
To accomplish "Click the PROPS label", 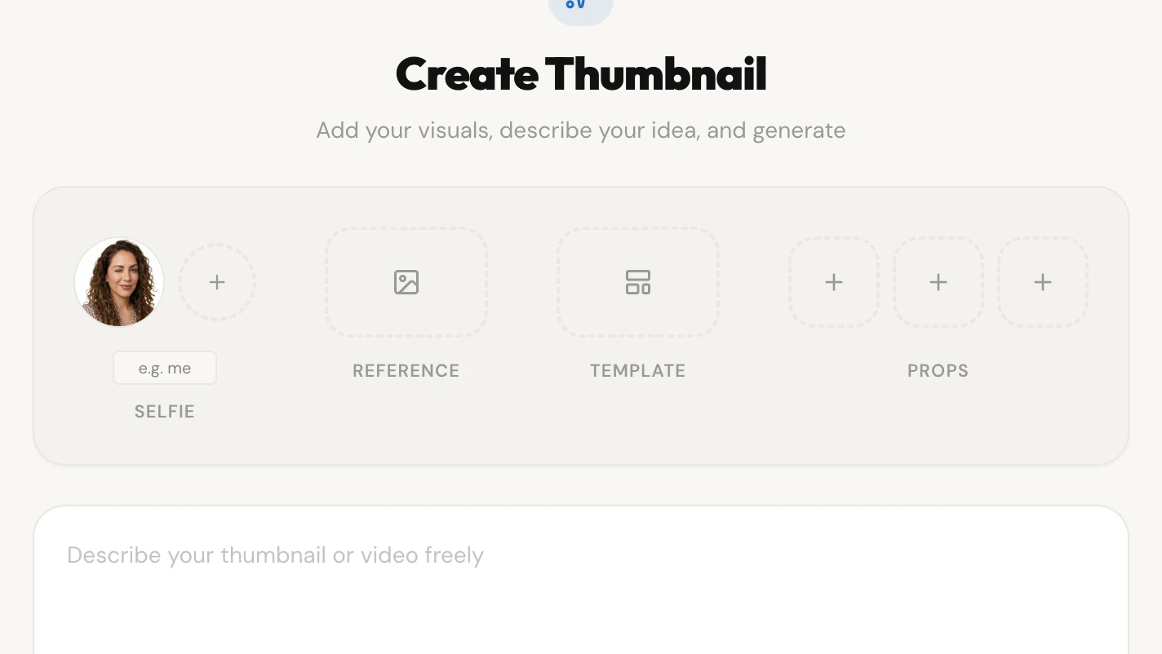I will (x=938, y=371).
